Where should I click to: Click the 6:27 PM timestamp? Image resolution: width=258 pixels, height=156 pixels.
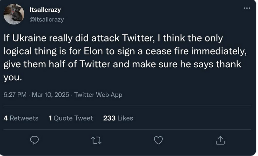pyautogui.click(x=15, y=95)
